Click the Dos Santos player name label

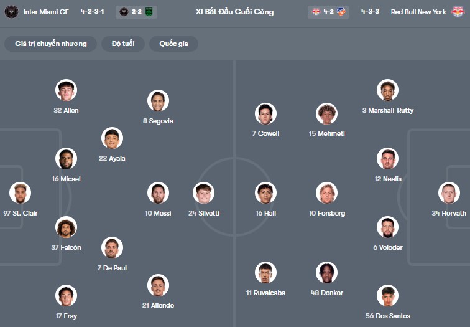(x=387, y=316)
